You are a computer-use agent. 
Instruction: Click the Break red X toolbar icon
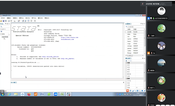coord(35,21)
